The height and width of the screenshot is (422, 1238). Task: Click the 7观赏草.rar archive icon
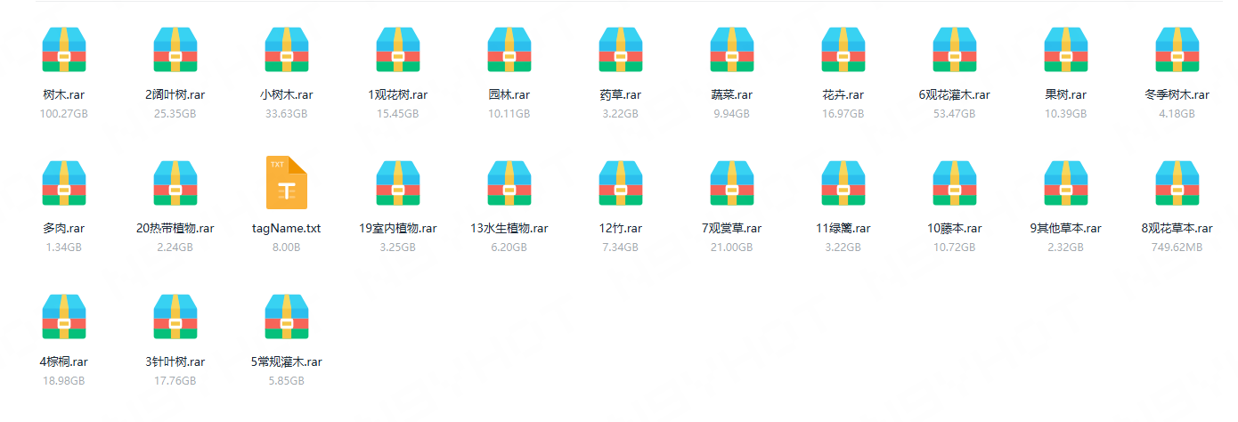pyautogui.click(x=732, y=183)
